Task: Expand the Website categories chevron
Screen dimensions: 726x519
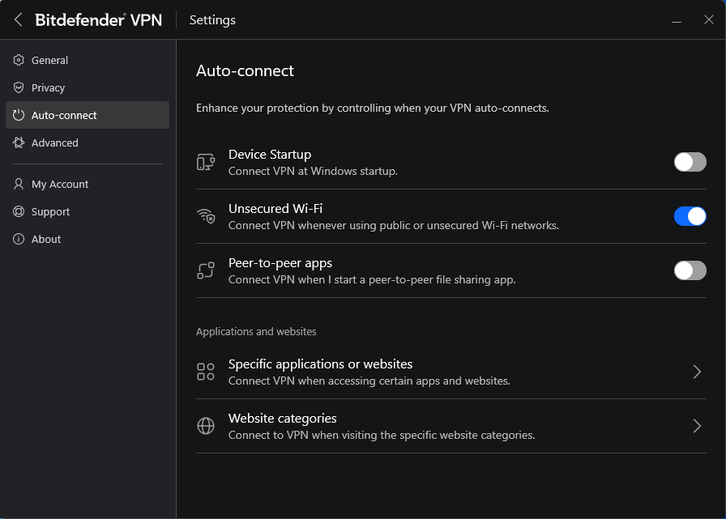Action: click(697, 426)
